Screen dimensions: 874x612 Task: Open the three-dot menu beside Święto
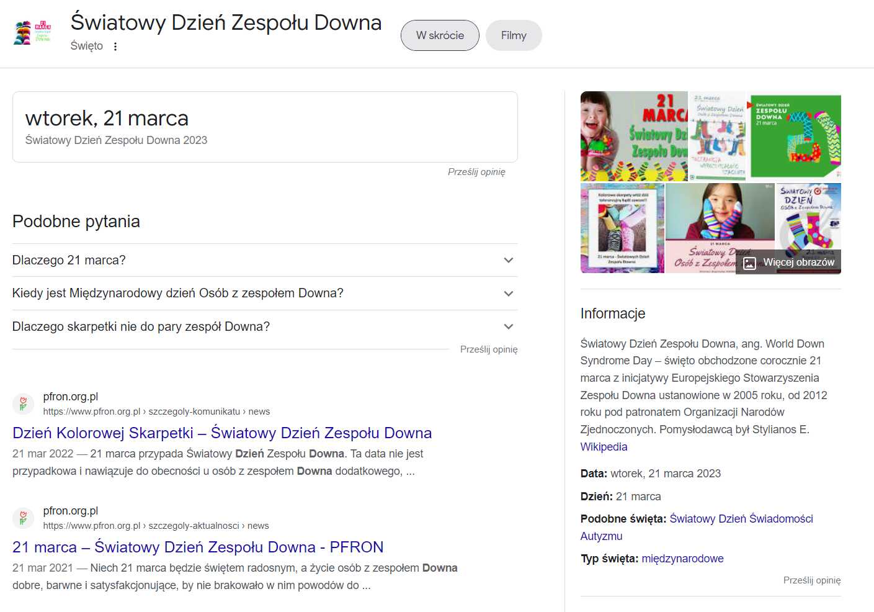click(x=115, y=46)
